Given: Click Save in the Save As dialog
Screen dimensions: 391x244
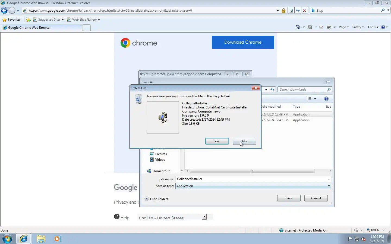Looking at the screenshot, I should point(289,198).
